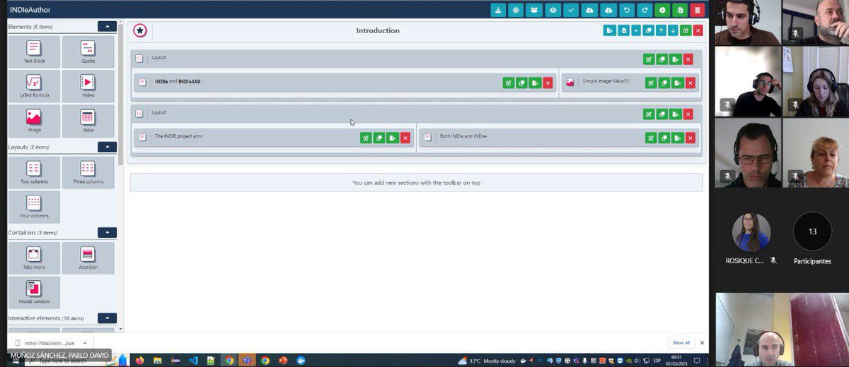The width and height of the screenshot is (849, 367).
Task: Click the Introduction section title
Action: click(378, 30)
